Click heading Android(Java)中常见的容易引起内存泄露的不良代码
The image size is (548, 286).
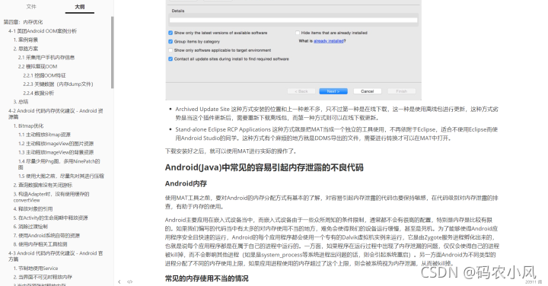click(264, 167)
